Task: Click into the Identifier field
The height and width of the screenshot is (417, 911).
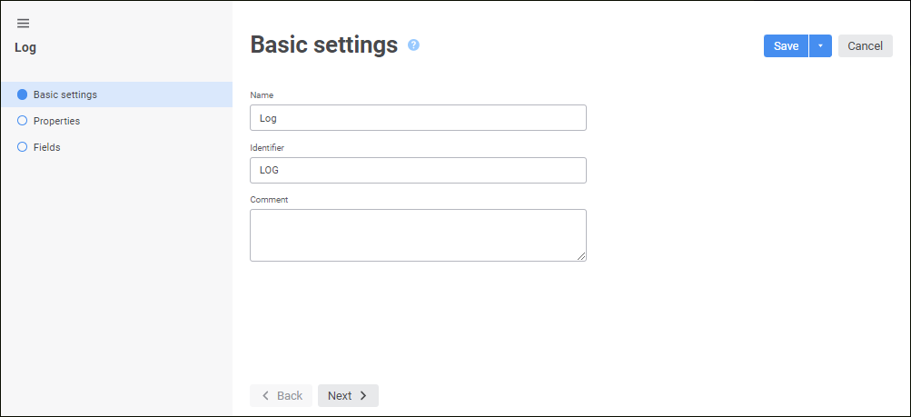Action: coord(418,170)
